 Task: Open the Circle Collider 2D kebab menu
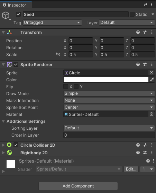152,145
